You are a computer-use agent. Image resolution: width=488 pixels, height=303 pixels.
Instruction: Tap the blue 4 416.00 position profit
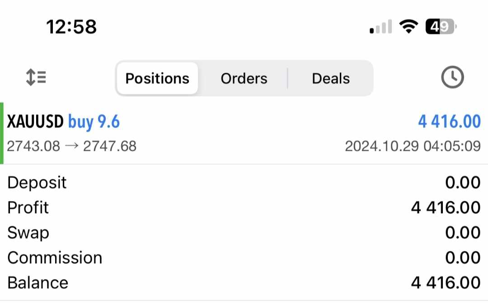coord(449,122)
